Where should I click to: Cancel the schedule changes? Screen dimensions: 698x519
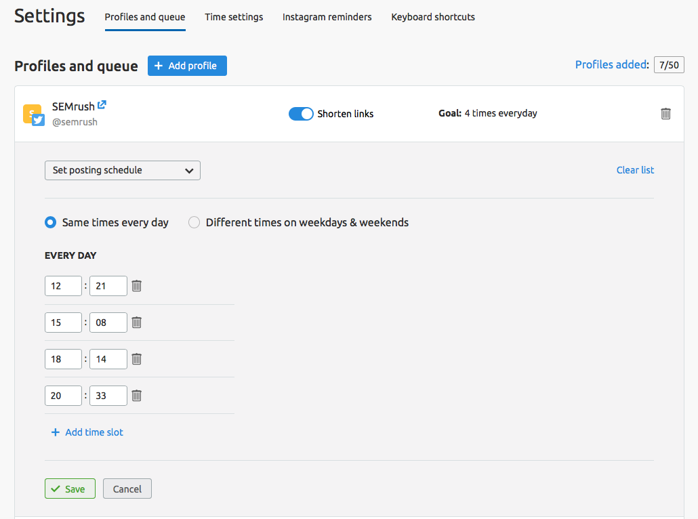coord(127,489)
